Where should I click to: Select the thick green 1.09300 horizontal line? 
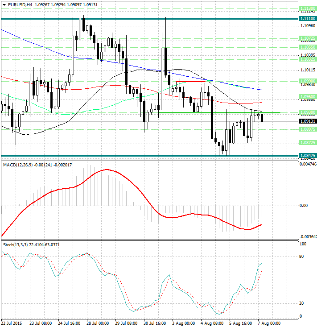[x=218, y=112]
